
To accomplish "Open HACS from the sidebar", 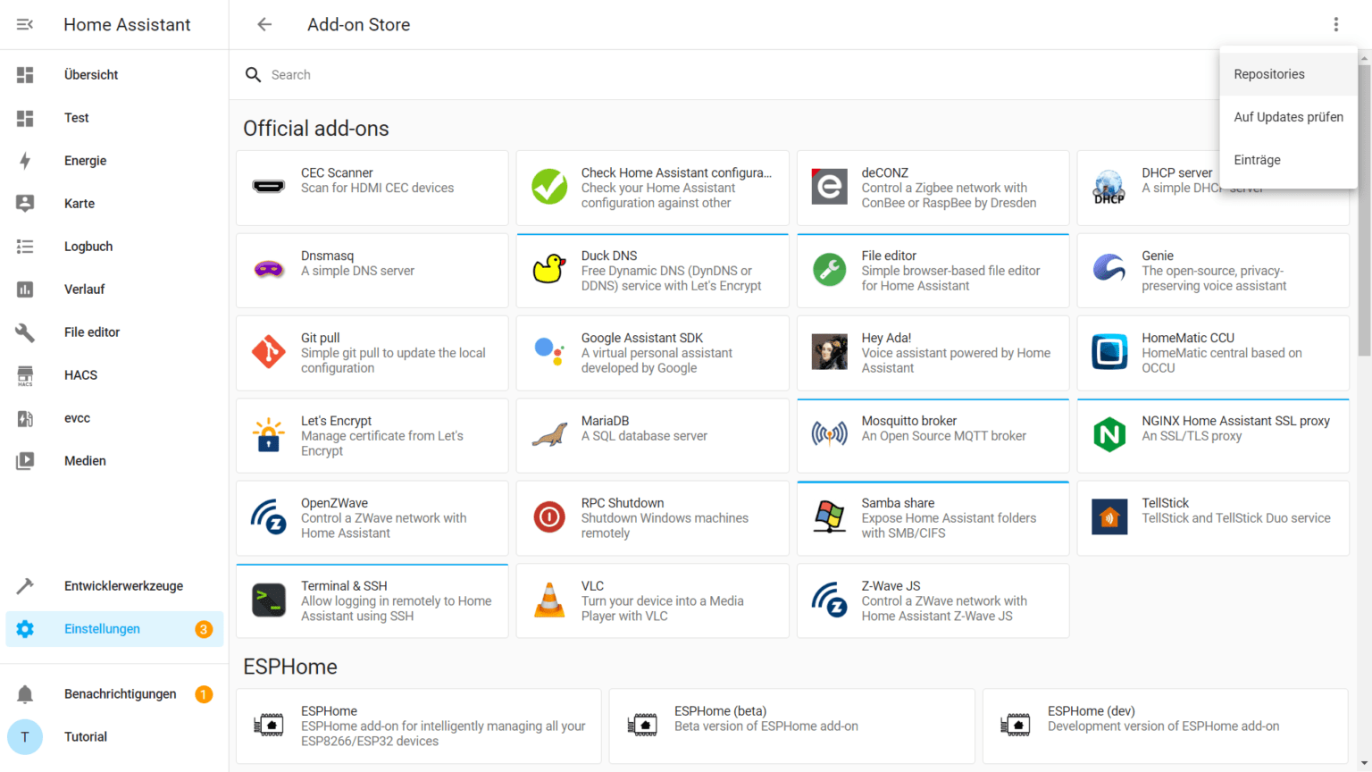I will (x=80, y=375).
